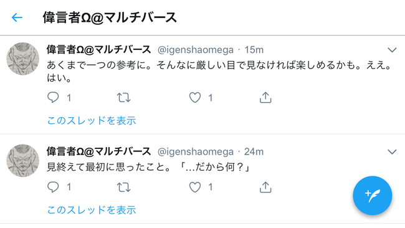The height and width of the screenshot is (228, 405).
Task: Retweet the 15m tweet
Action: 123,98
